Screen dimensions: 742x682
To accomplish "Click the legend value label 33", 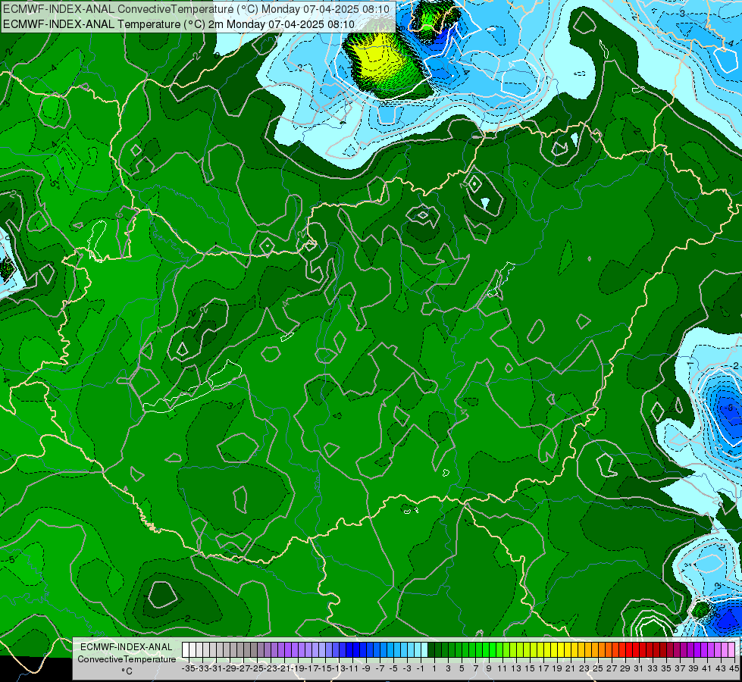I will [653, 668].
